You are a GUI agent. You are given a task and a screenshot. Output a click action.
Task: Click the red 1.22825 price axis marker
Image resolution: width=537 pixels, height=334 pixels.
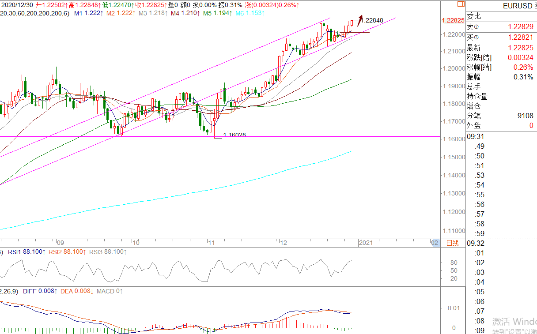pos(453,20)
